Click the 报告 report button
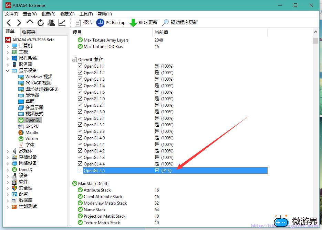 (x=83, y=23)
